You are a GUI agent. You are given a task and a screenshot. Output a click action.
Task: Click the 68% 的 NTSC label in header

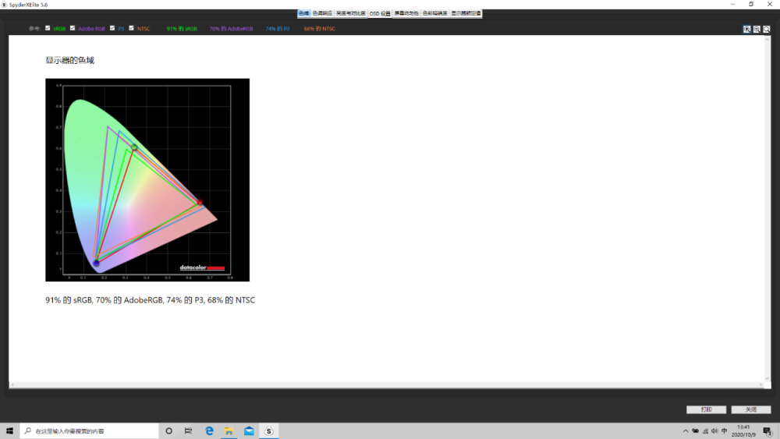click(319, 29)
